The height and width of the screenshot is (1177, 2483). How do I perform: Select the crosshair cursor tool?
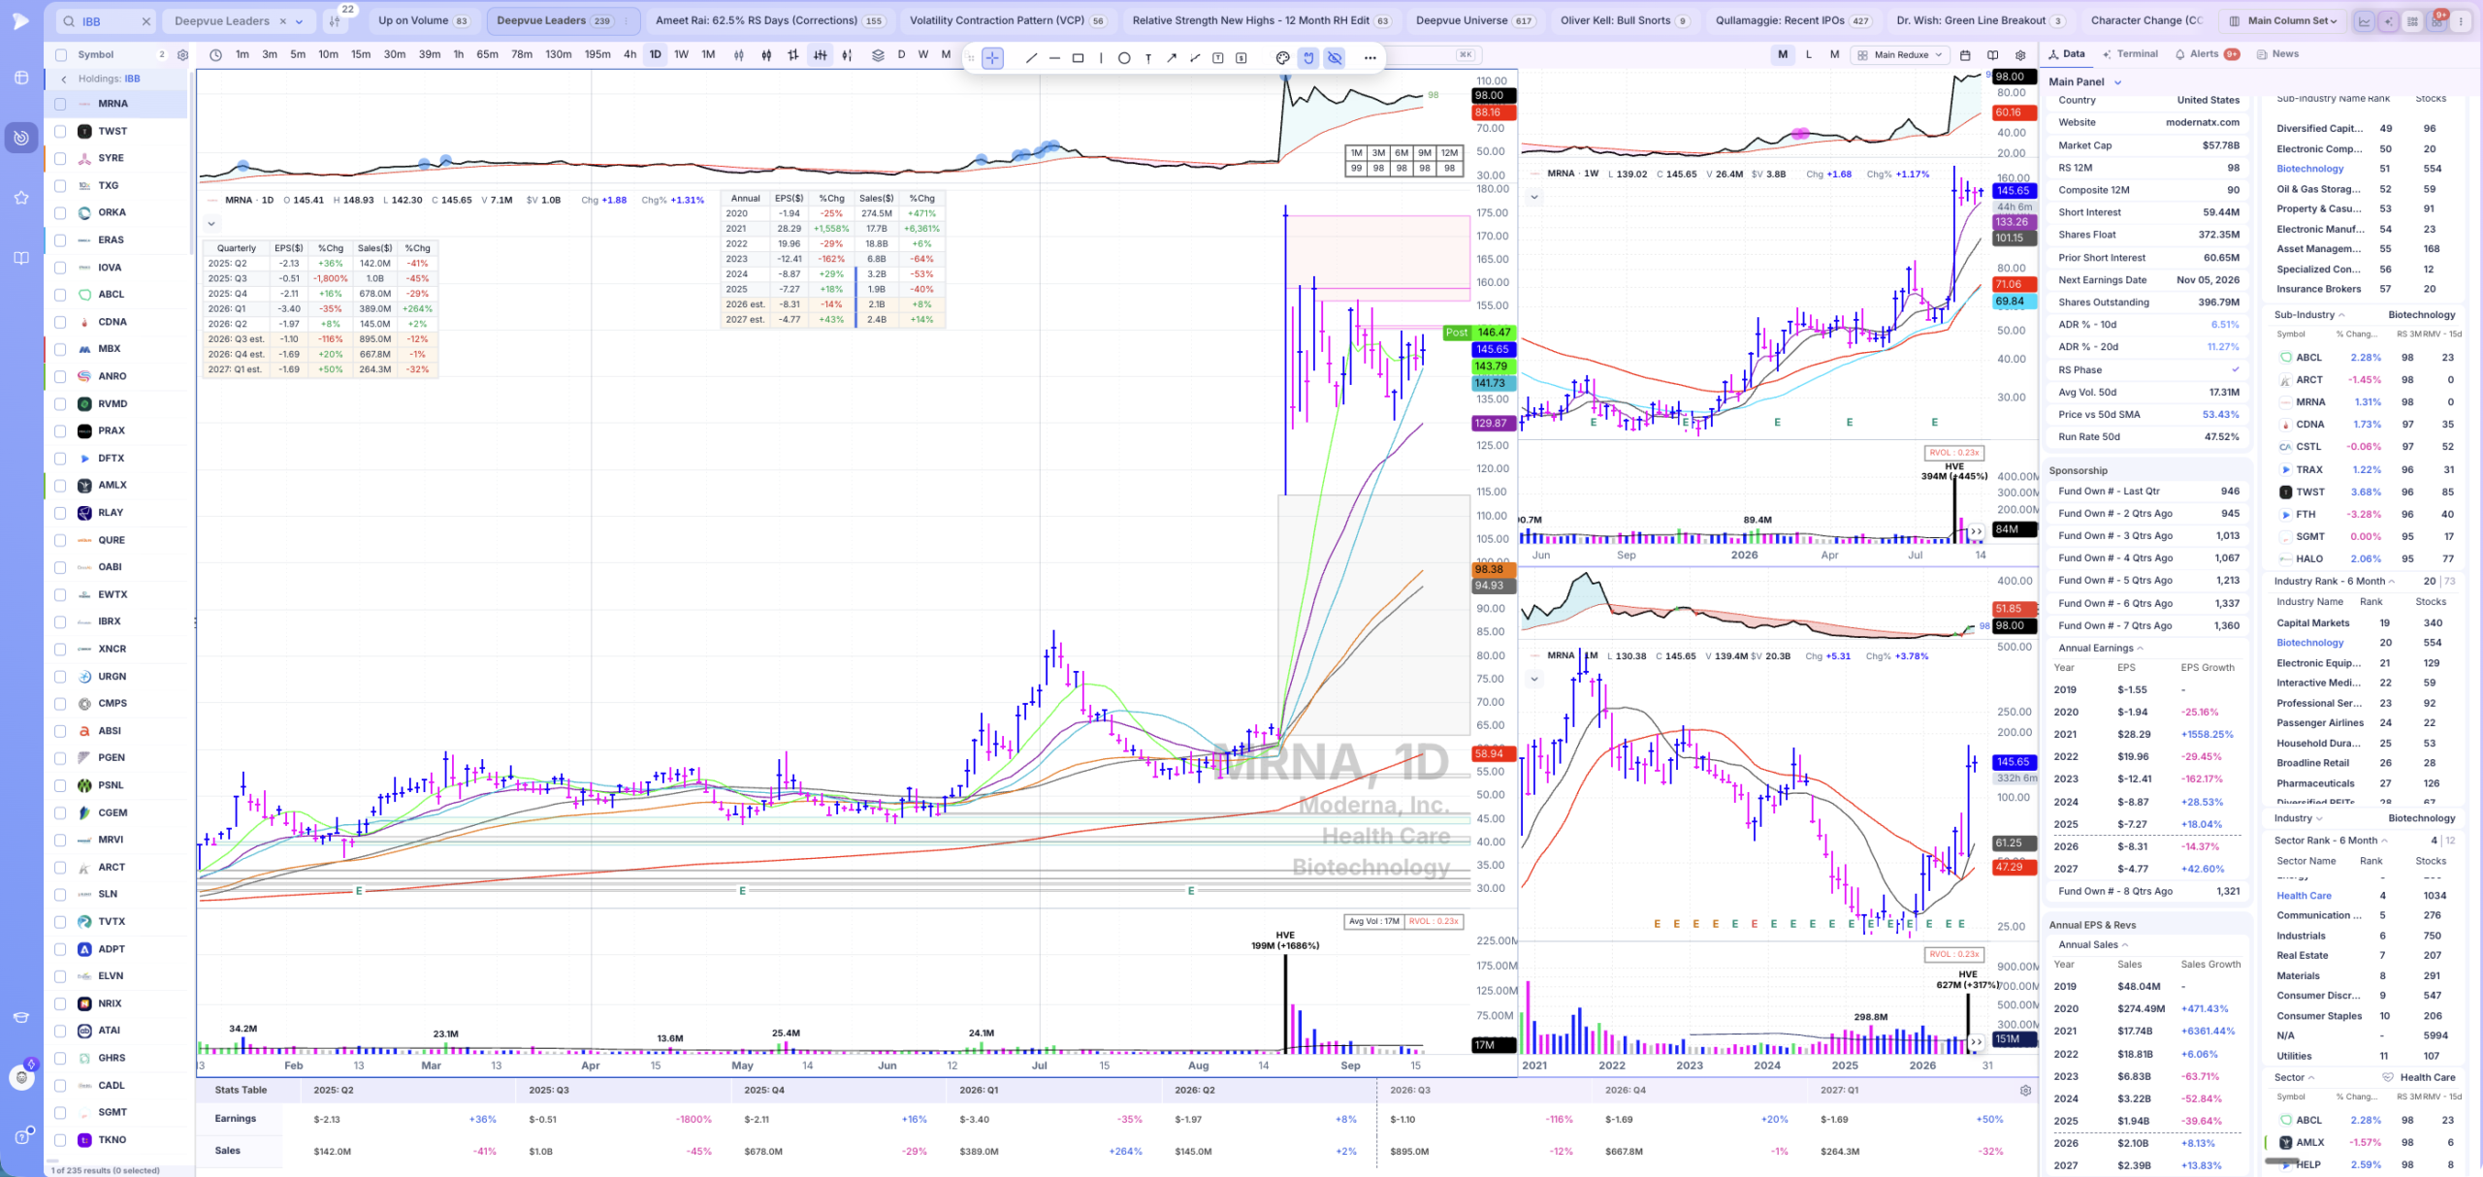pyautogui.click(x=992, y=58)
